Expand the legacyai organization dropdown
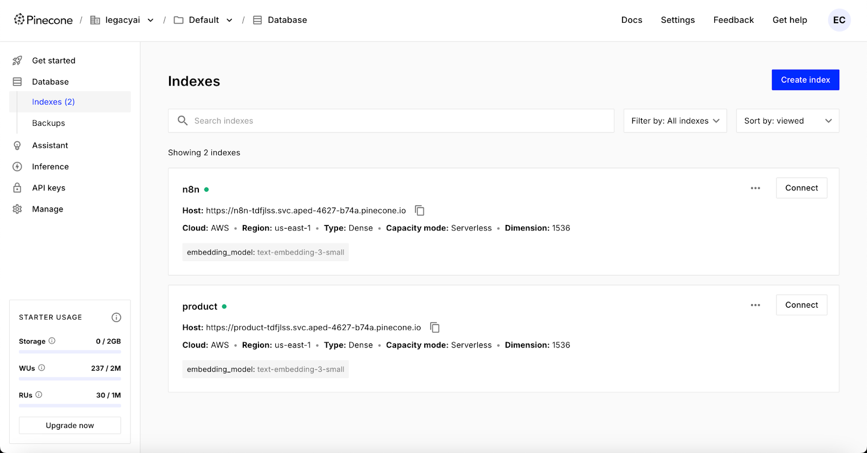Image resolution: width=867 pixels, height=453 pixels. [x=151, y=20]
